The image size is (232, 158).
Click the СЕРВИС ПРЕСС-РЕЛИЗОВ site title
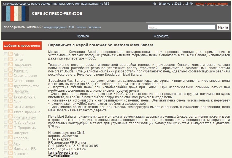tap(57, 13)
